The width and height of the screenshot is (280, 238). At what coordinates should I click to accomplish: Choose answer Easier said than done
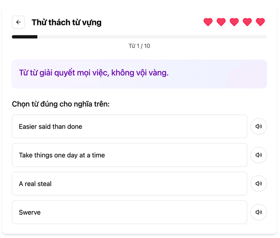(129, 126)
